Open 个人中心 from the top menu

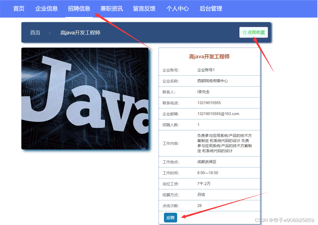(177, 9)
